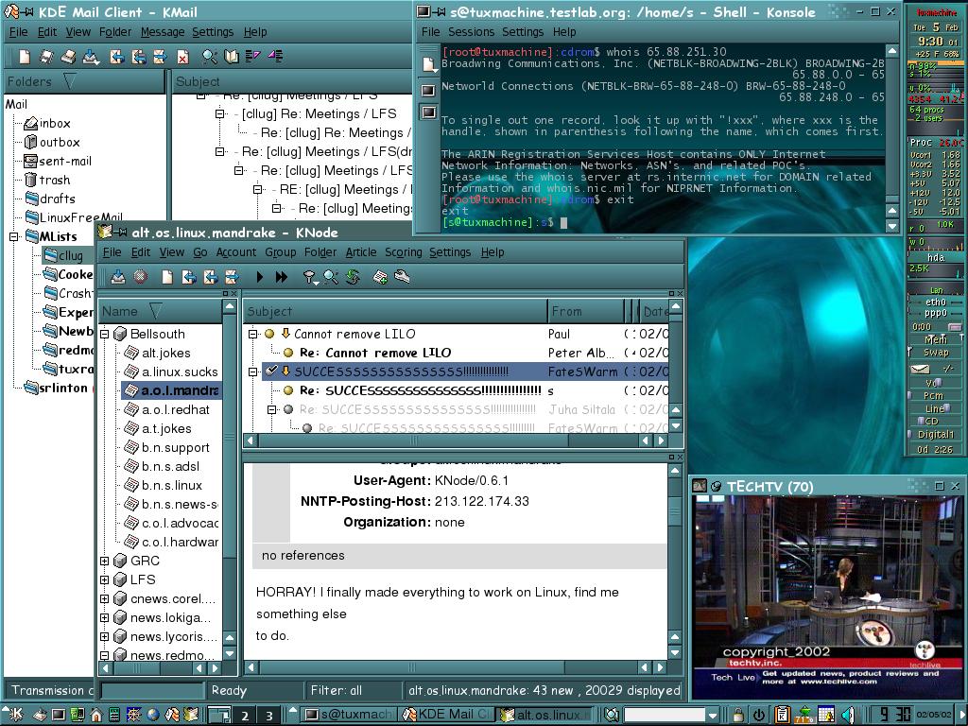Go to next unread article arrow in KNode
This screenshot has width=968, height=726.
pos(259,277)
